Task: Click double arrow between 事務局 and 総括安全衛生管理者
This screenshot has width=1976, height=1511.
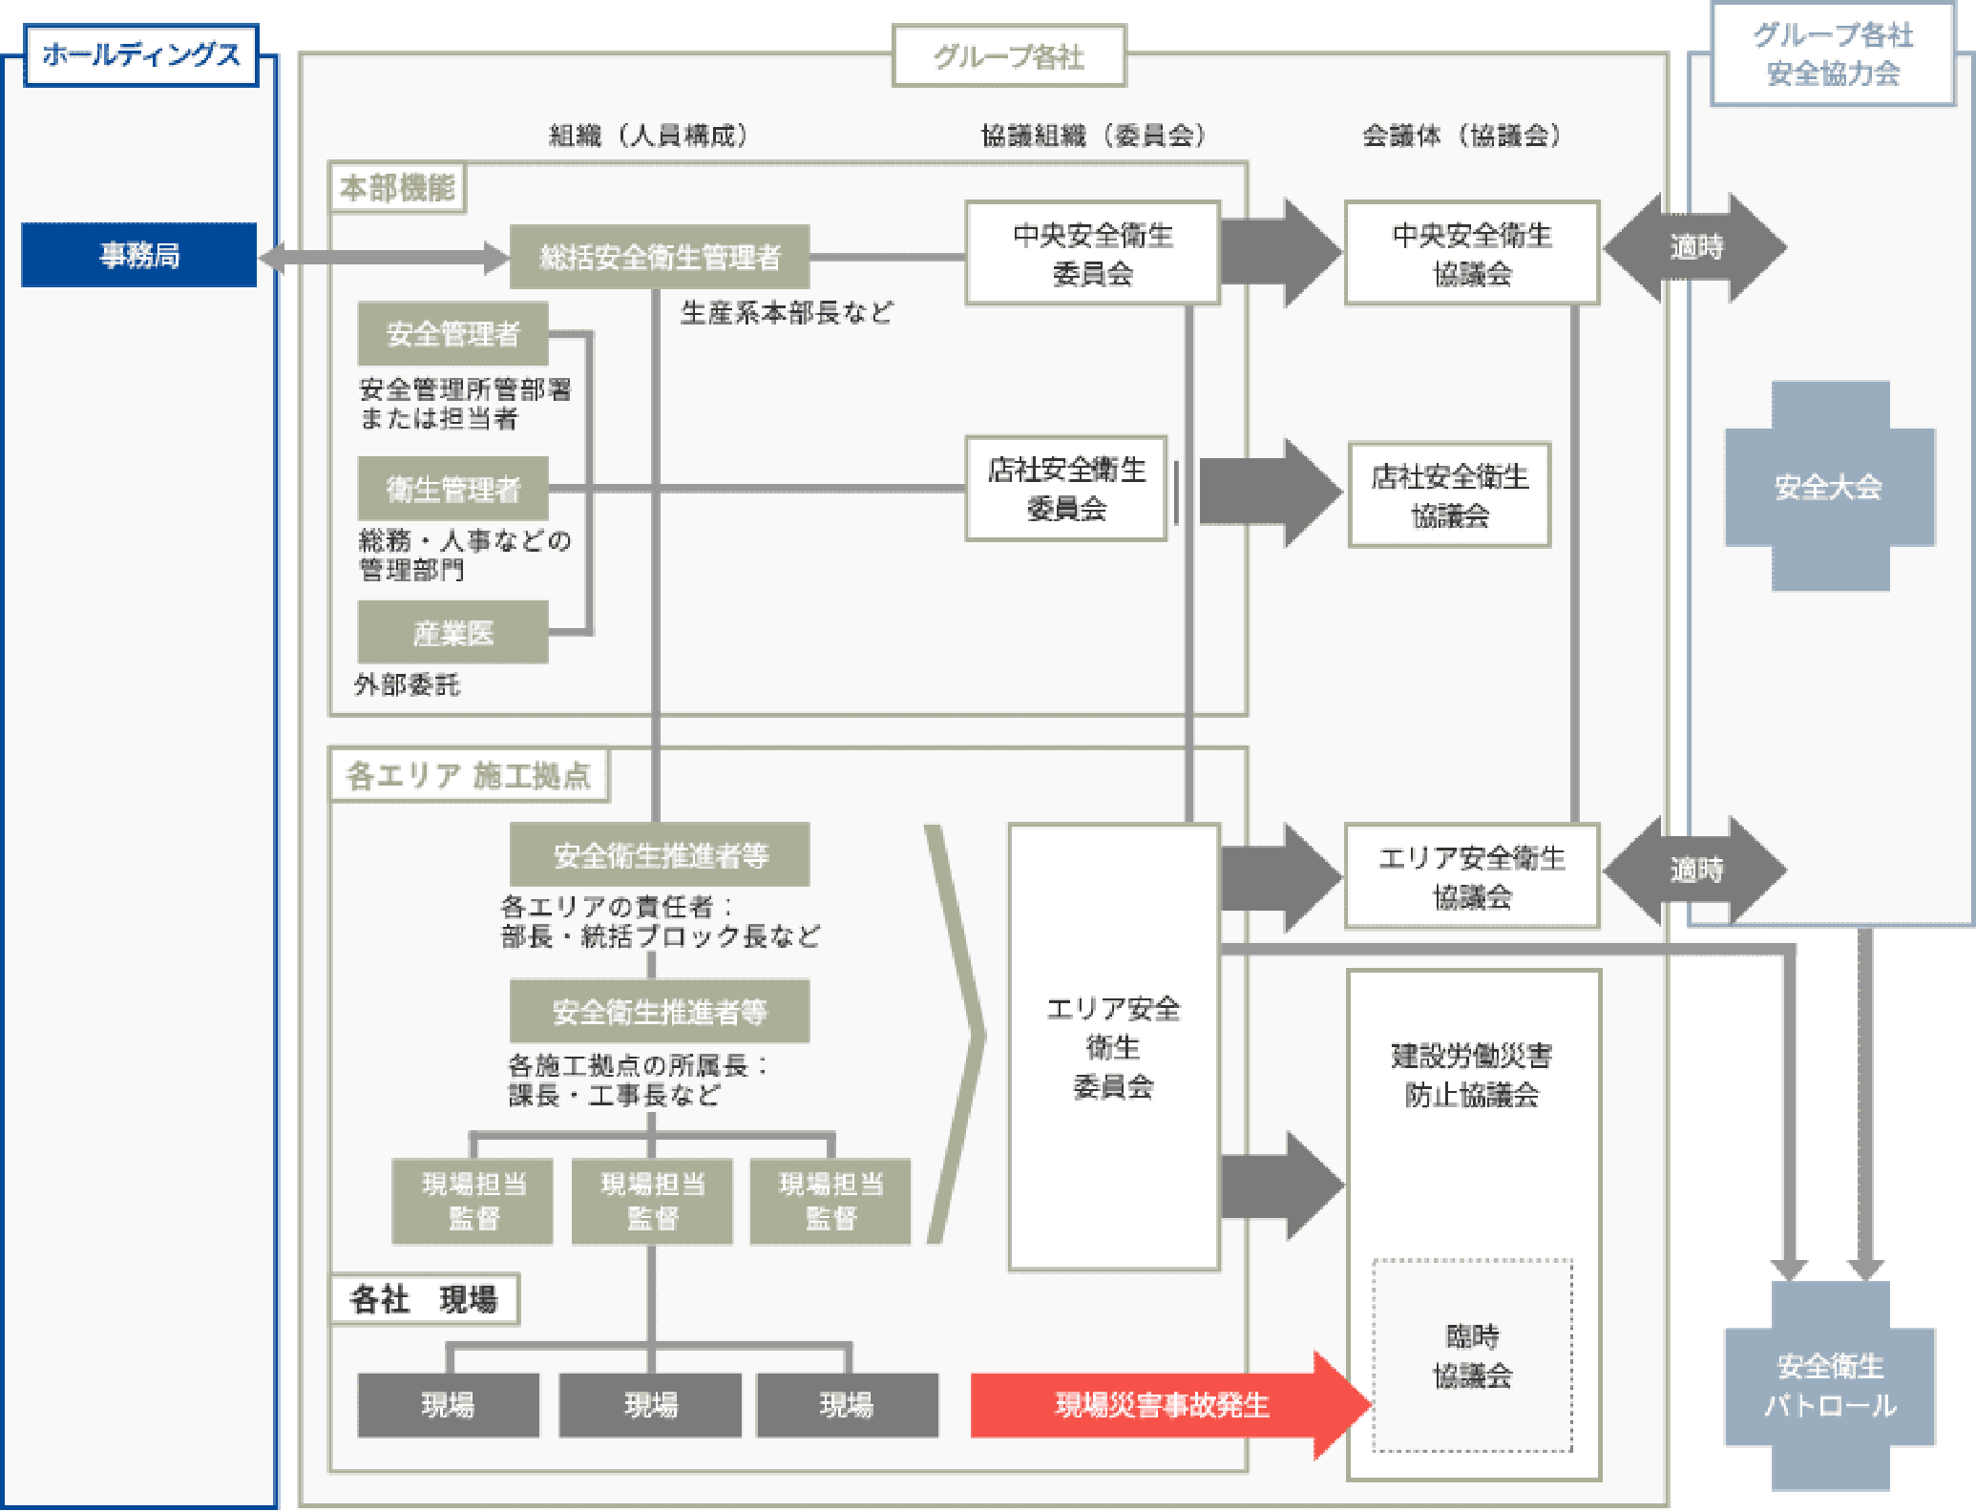Action: tap(384, 257)
